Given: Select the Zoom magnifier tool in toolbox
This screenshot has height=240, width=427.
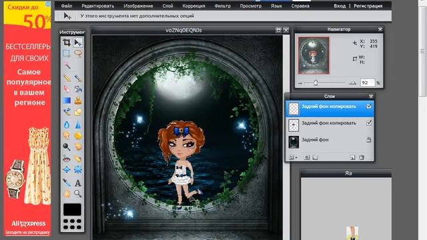Looking at the screenshot, I should click(x=78, y=193).
